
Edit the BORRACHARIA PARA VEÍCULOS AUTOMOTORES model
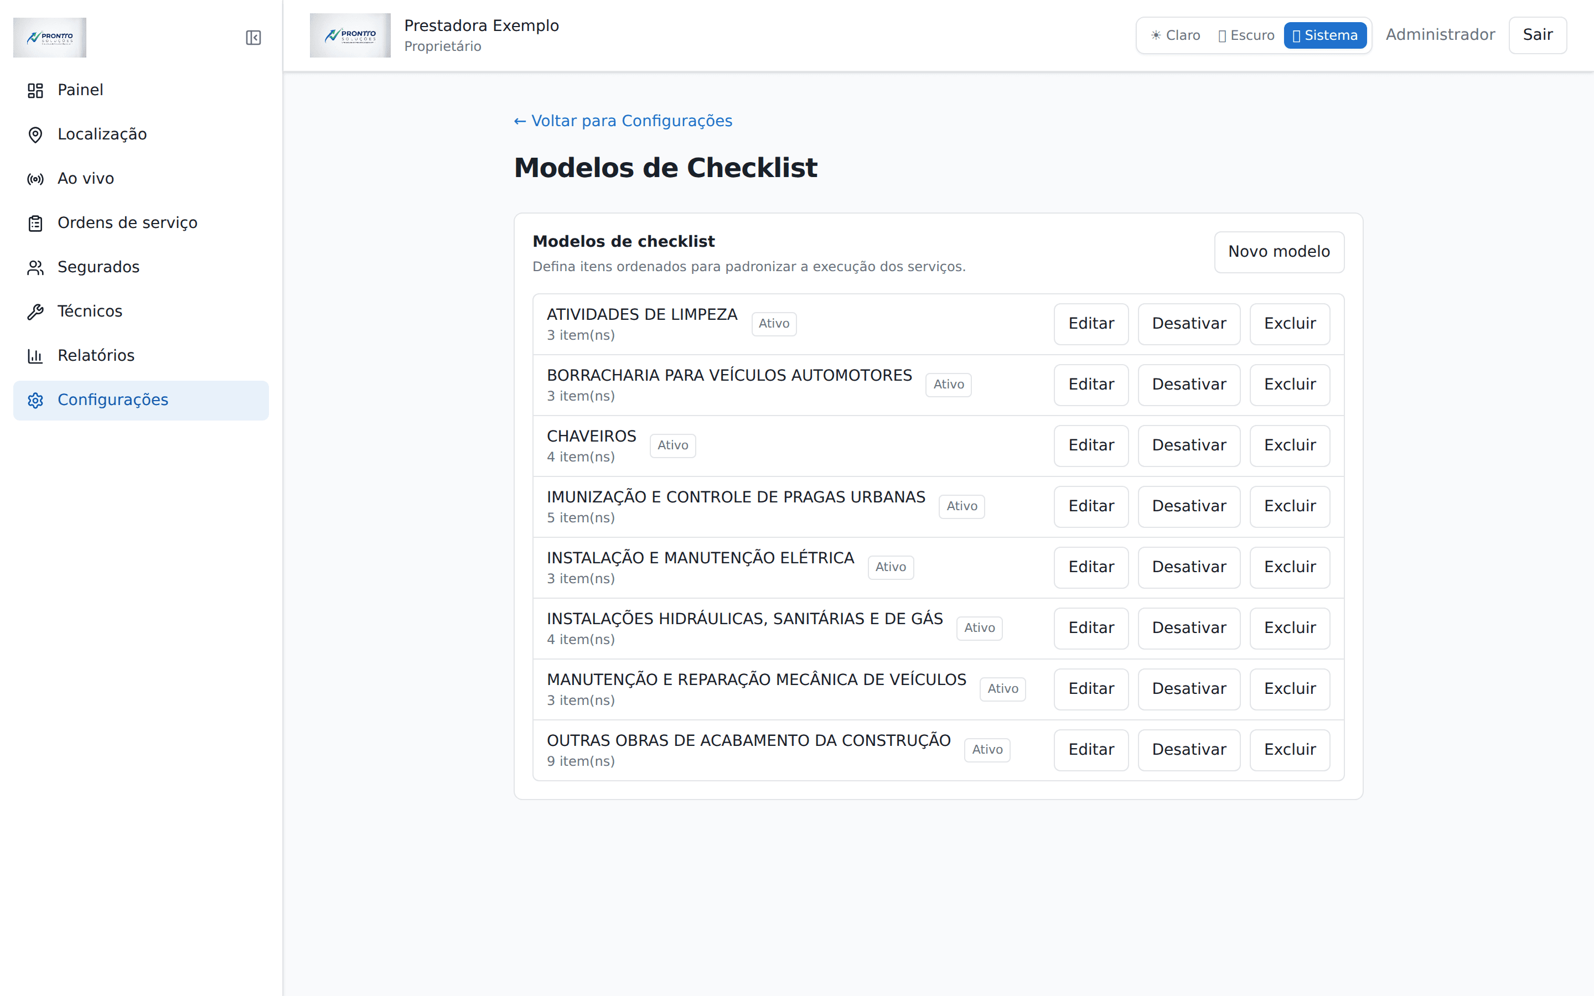click(1091, 385)
